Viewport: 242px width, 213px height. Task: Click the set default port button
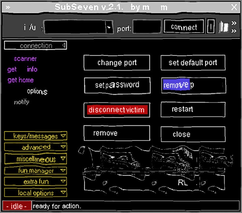(x=193, y=63)
